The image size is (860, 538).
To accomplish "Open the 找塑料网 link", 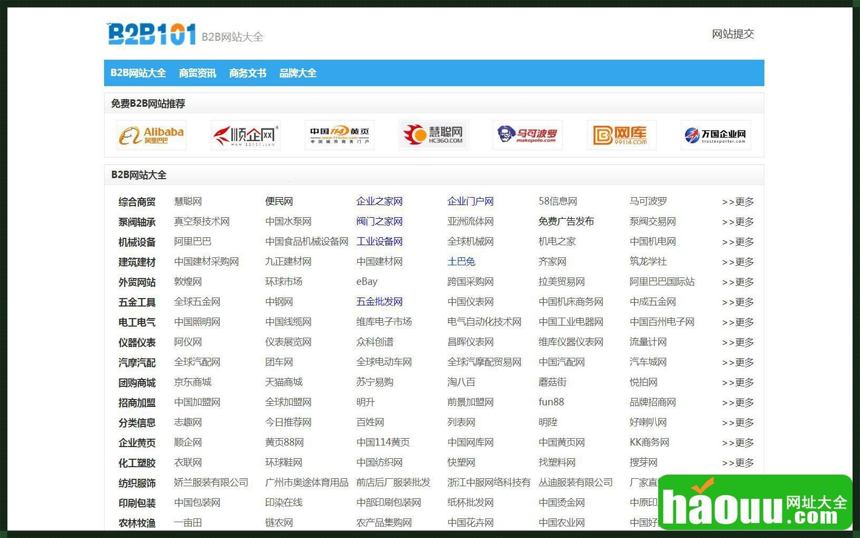I will 557,462.
